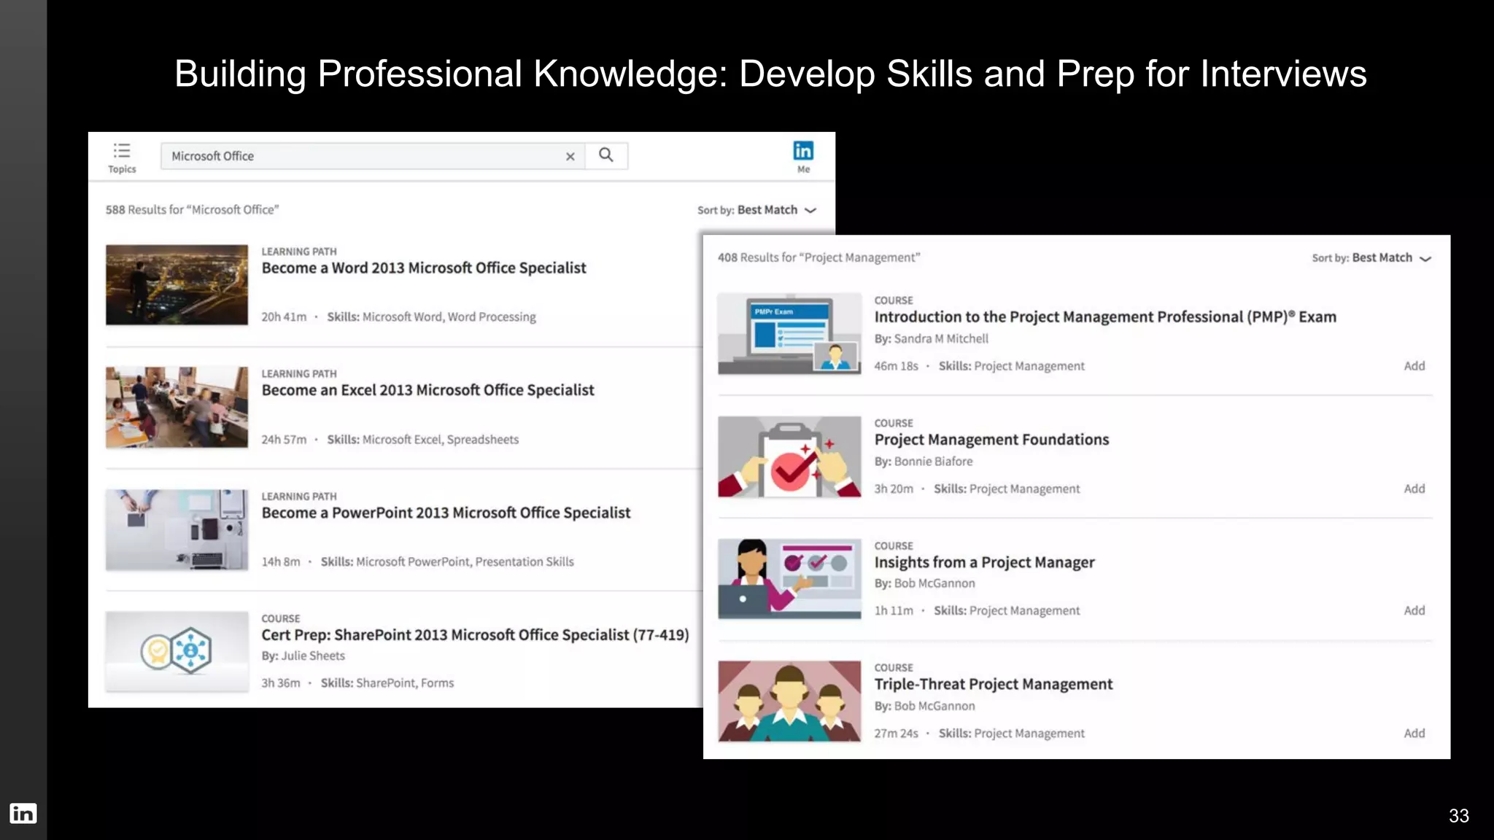
Task: Select the PowerPoint 2013 learning path thumbnail
Action: (177, 529)
